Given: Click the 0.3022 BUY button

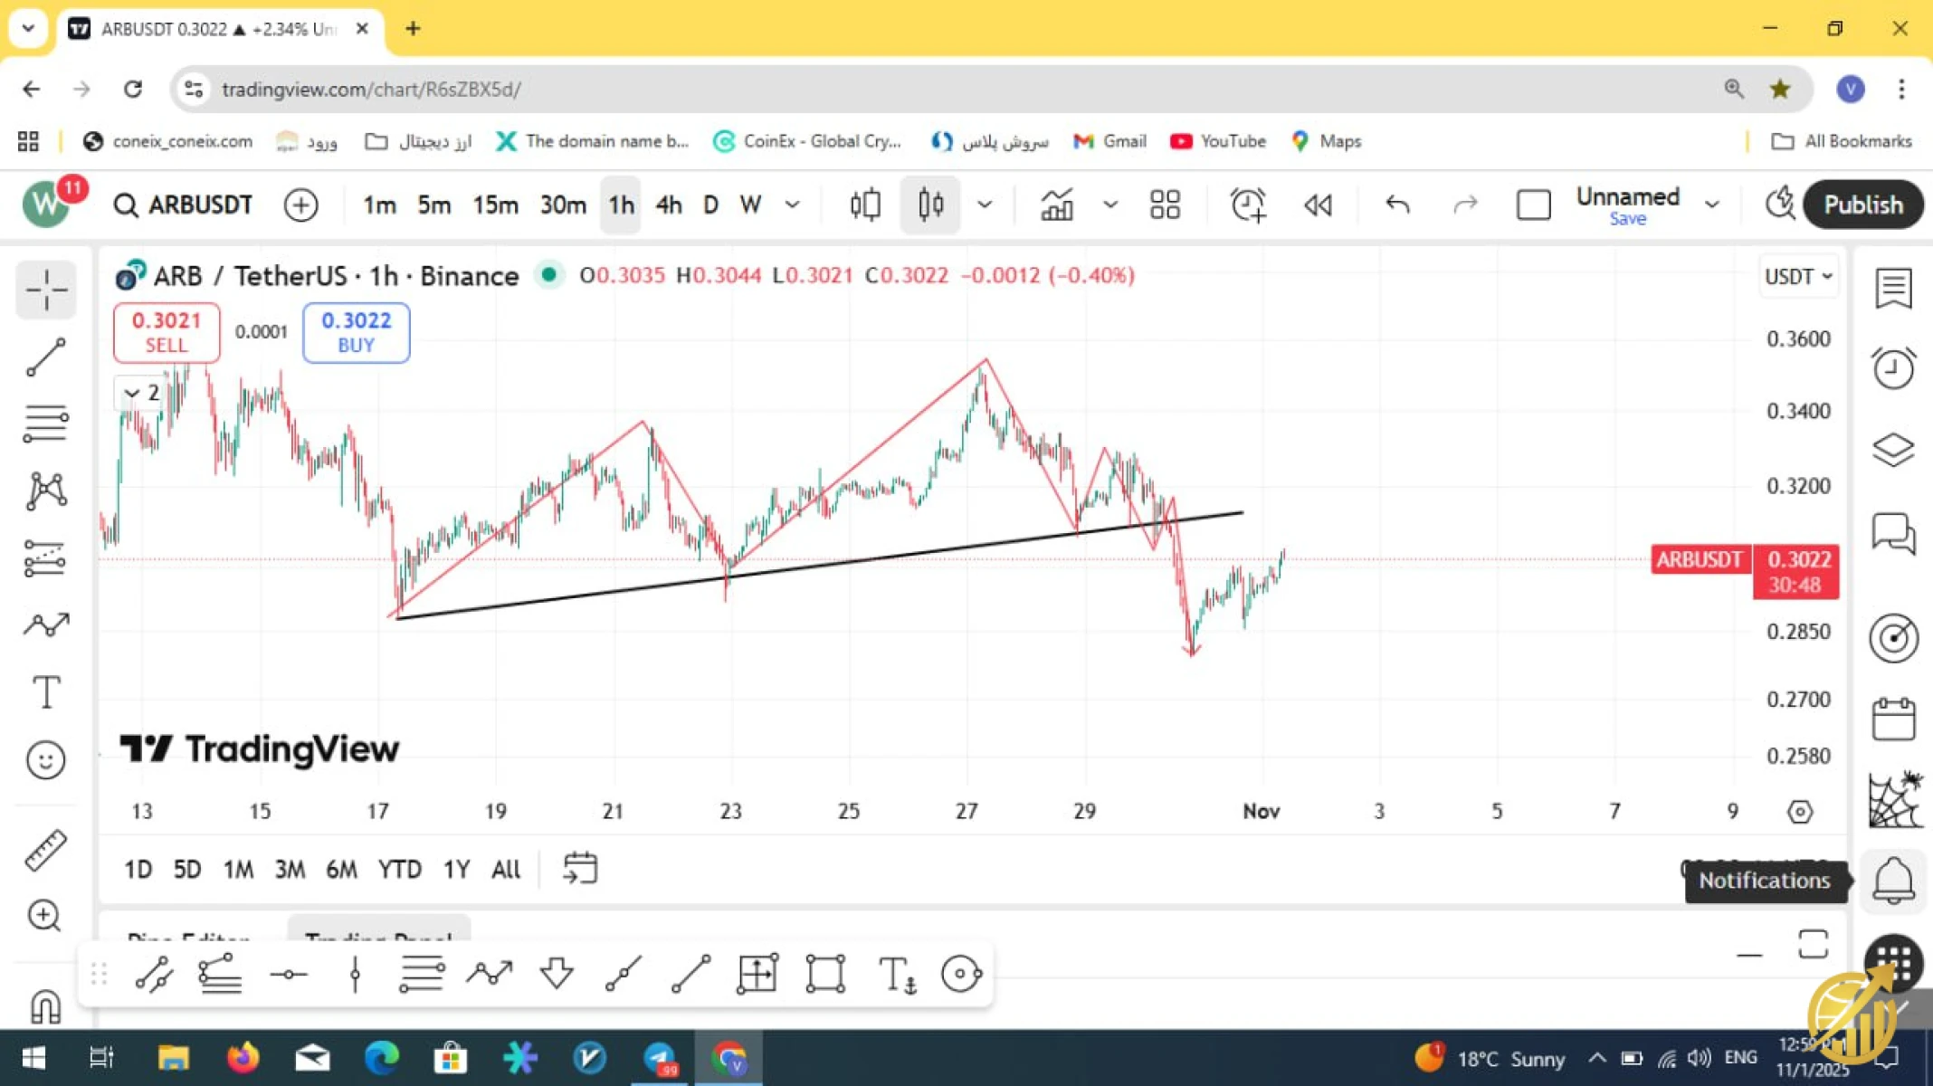Looking at the screenshot, I should (356, 332).
